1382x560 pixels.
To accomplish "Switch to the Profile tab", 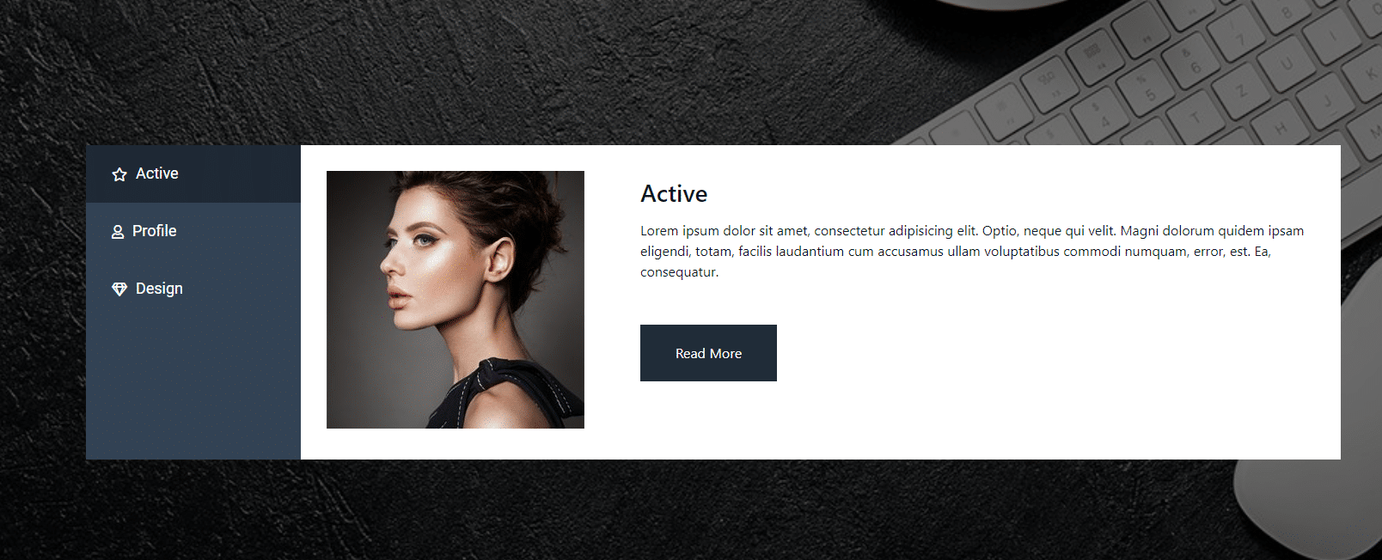I will click(x=193, y=231).
